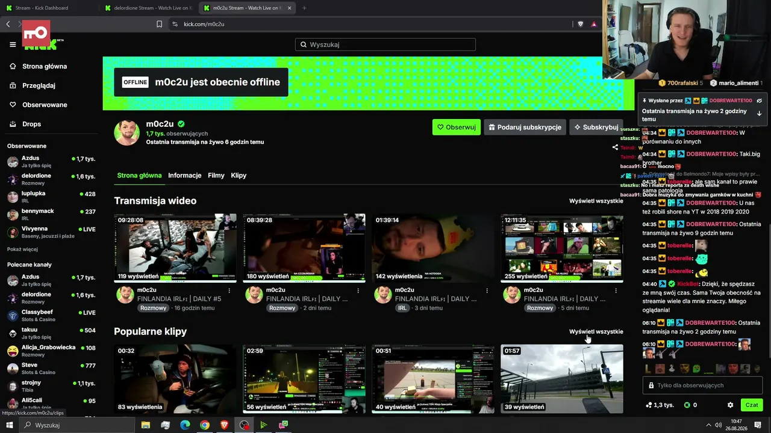
Task: Open recommended channel takuu
Action: point(51,333)
